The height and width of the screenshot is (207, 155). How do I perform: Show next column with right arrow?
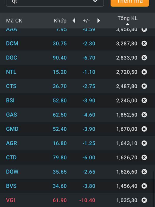[x=98, y=21]
